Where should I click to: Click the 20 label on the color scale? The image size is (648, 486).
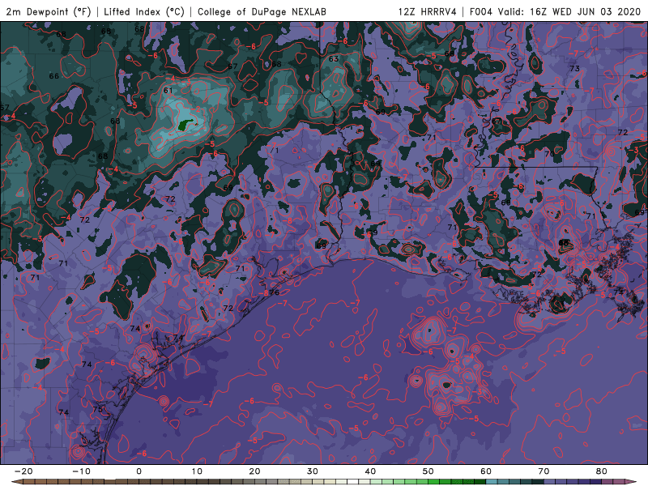click(254, 471)
